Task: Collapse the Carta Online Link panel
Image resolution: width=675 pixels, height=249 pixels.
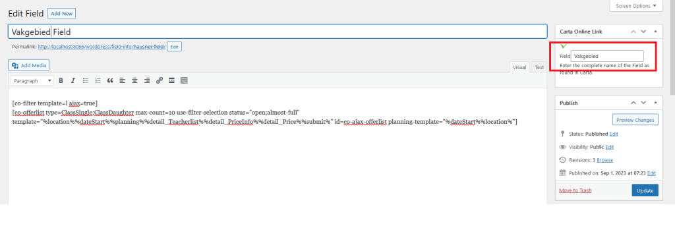Action: (655, 32)
